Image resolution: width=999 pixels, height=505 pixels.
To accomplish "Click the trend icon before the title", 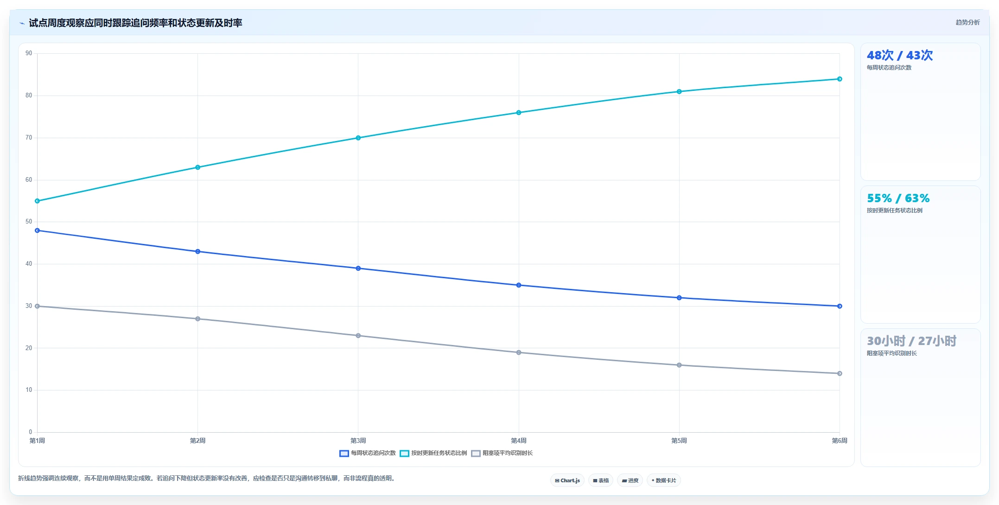I will tap(22, 23).
